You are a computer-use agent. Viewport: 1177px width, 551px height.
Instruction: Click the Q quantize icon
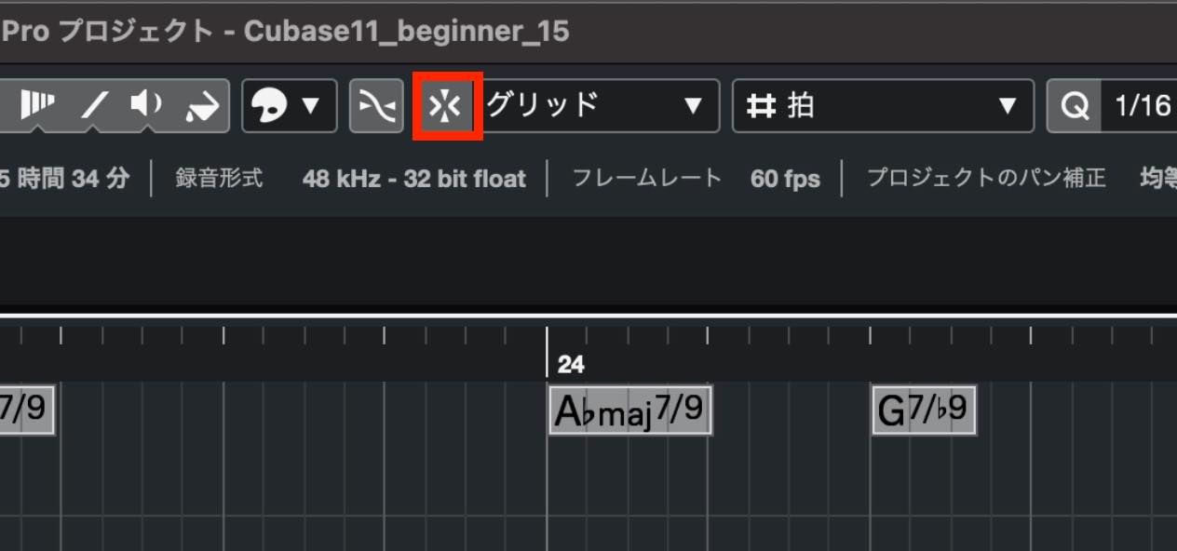(x=1075, y=106)
